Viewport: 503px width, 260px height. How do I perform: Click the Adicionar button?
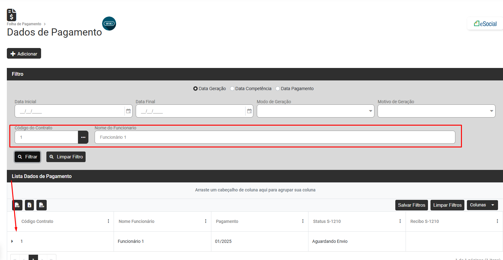pos(24,54)
